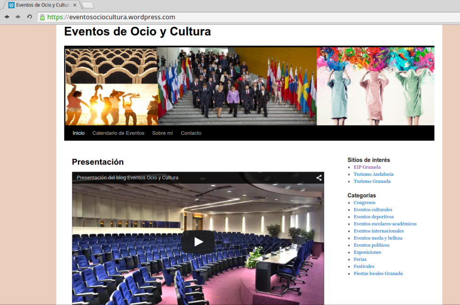The width and height of the screenshot is (460, 305).
Task: Click the share icon on the video
Action: (319, 178)
